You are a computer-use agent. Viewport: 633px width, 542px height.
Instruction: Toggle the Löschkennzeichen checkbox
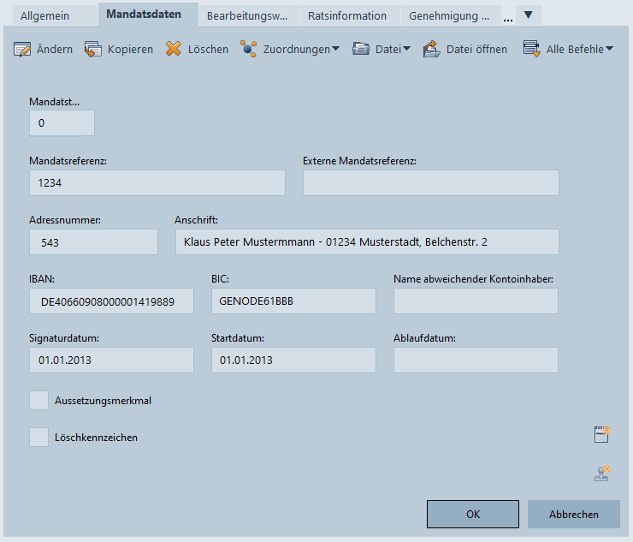(x=39, y=438)
